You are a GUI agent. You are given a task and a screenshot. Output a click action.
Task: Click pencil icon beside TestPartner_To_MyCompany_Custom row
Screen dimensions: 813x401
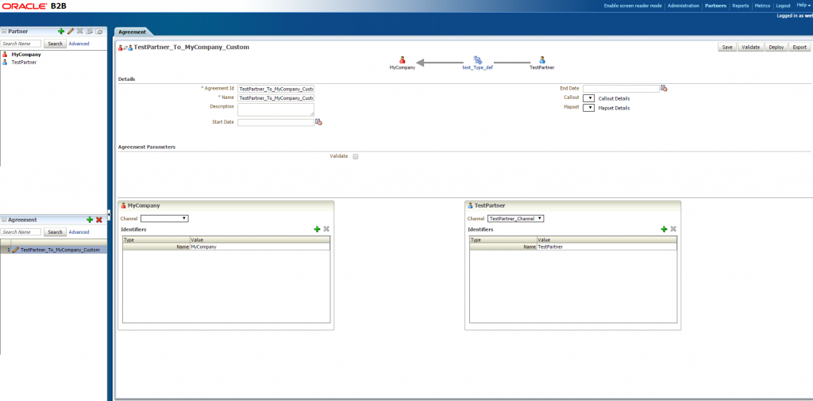[16, 250]
